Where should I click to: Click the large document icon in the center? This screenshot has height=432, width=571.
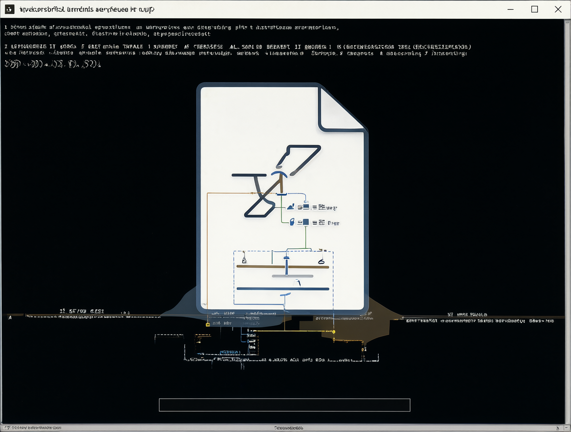click(282, 198)
